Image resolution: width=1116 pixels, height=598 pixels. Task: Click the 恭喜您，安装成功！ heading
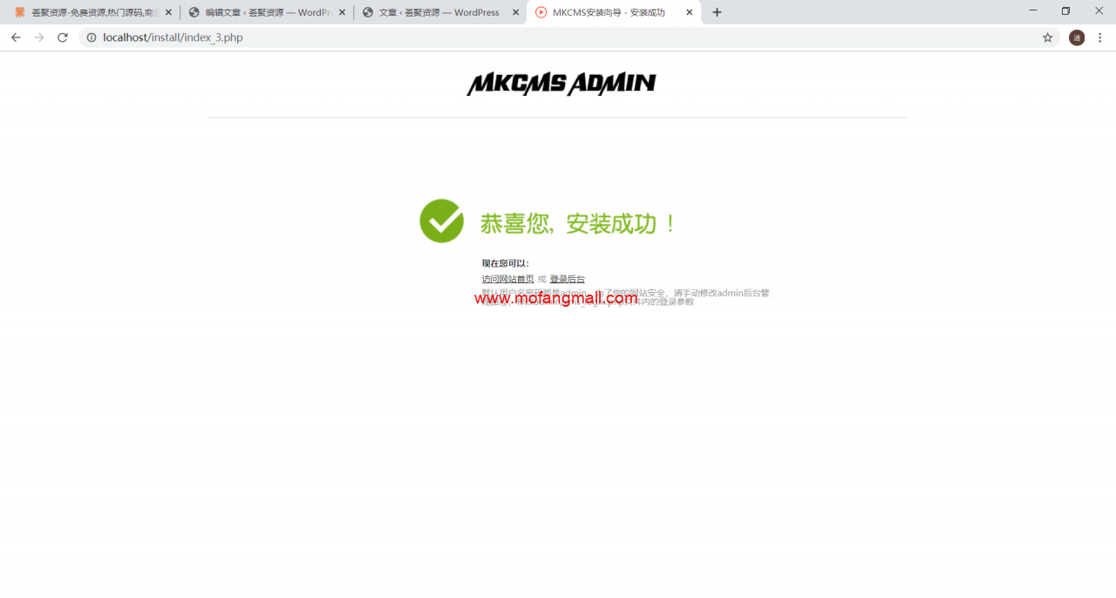(577, 223)
